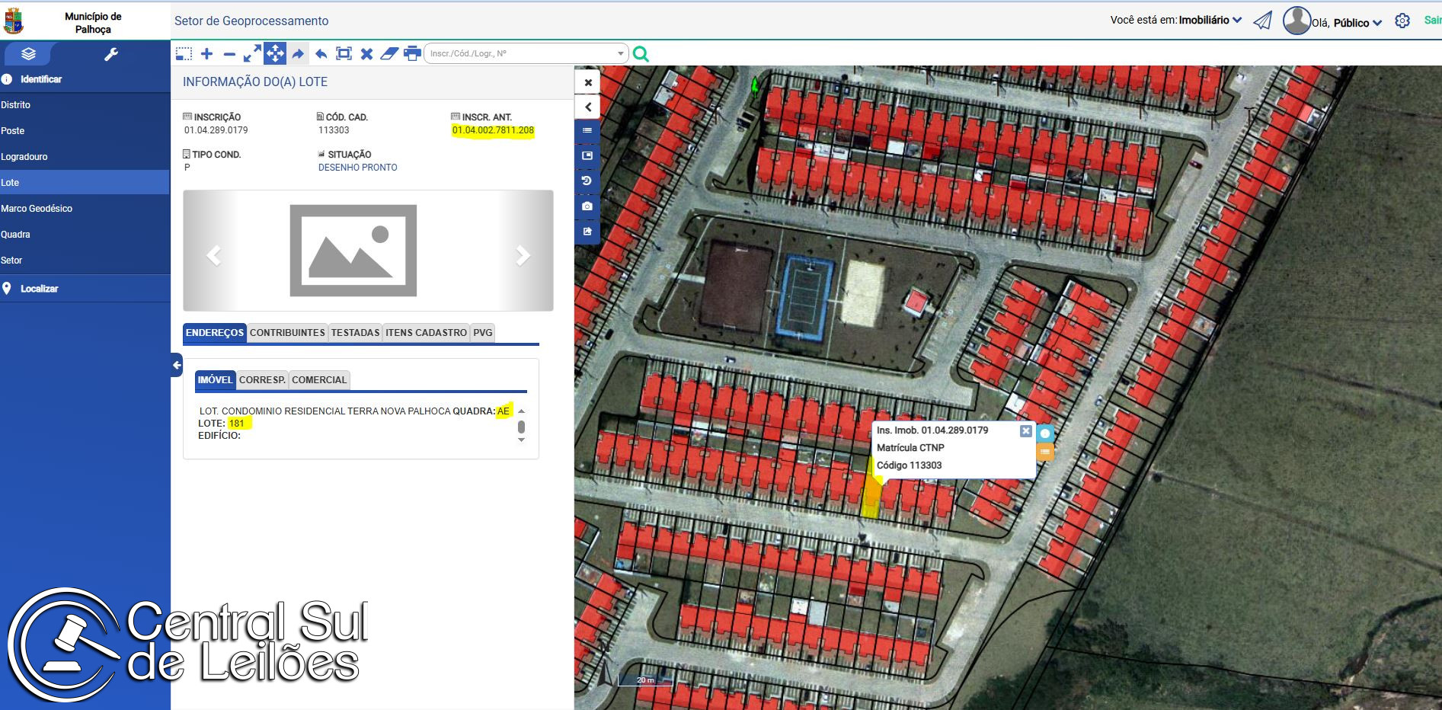Viewport: 1442px width, 710px height.
Task: Select Quadra in identify list
Action: click(85, 235)
